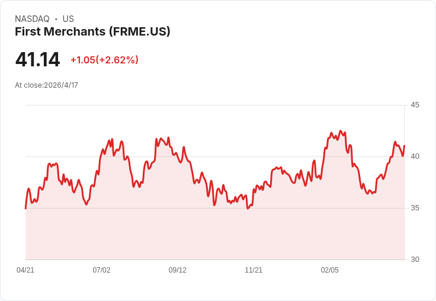Click the 35 price axis label
Screen dimensions: 436x301
click(415, 208)
